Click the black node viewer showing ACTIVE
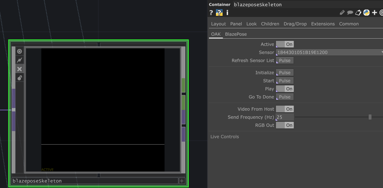 103,110
